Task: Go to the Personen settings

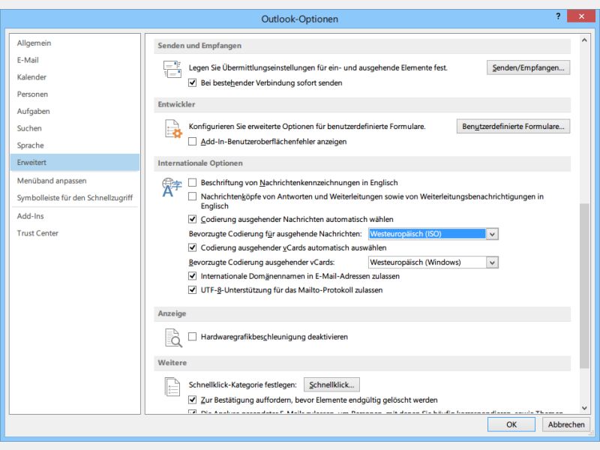Action: click(x=75, y=94)
